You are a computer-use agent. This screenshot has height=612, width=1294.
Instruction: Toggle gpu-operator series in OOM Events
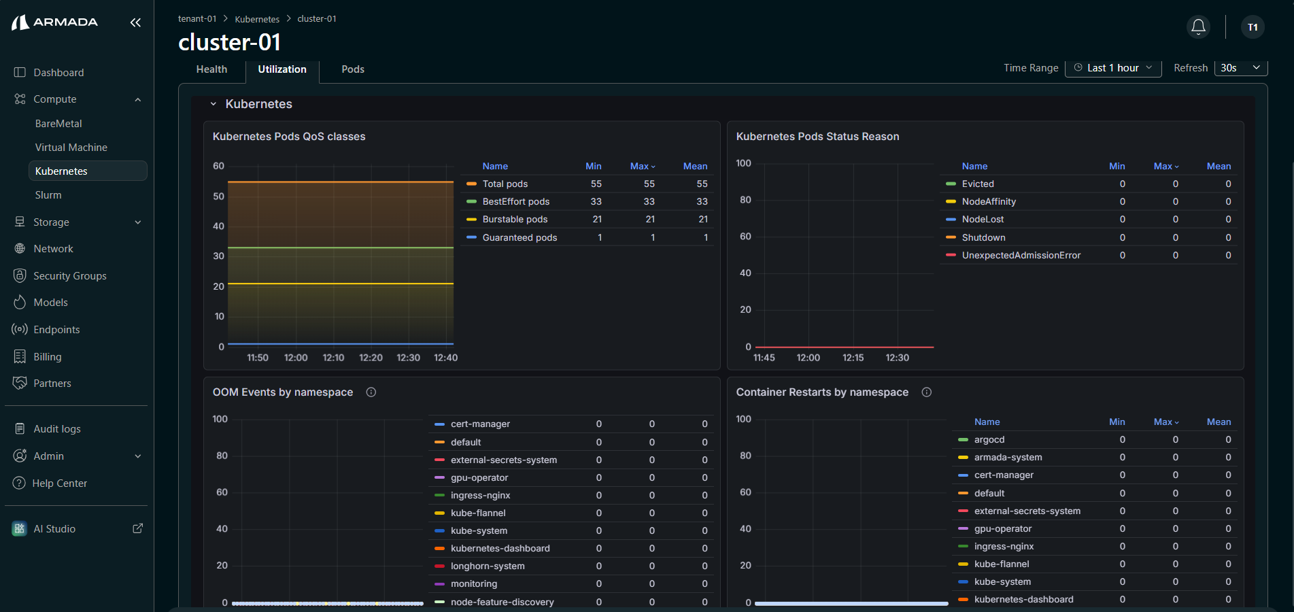pos(479,478)
